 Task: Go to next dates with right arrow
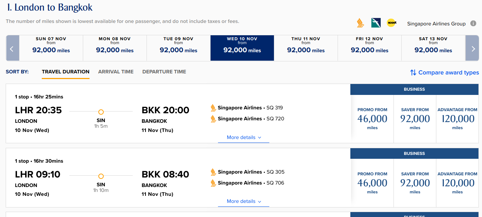coord(473,48)
